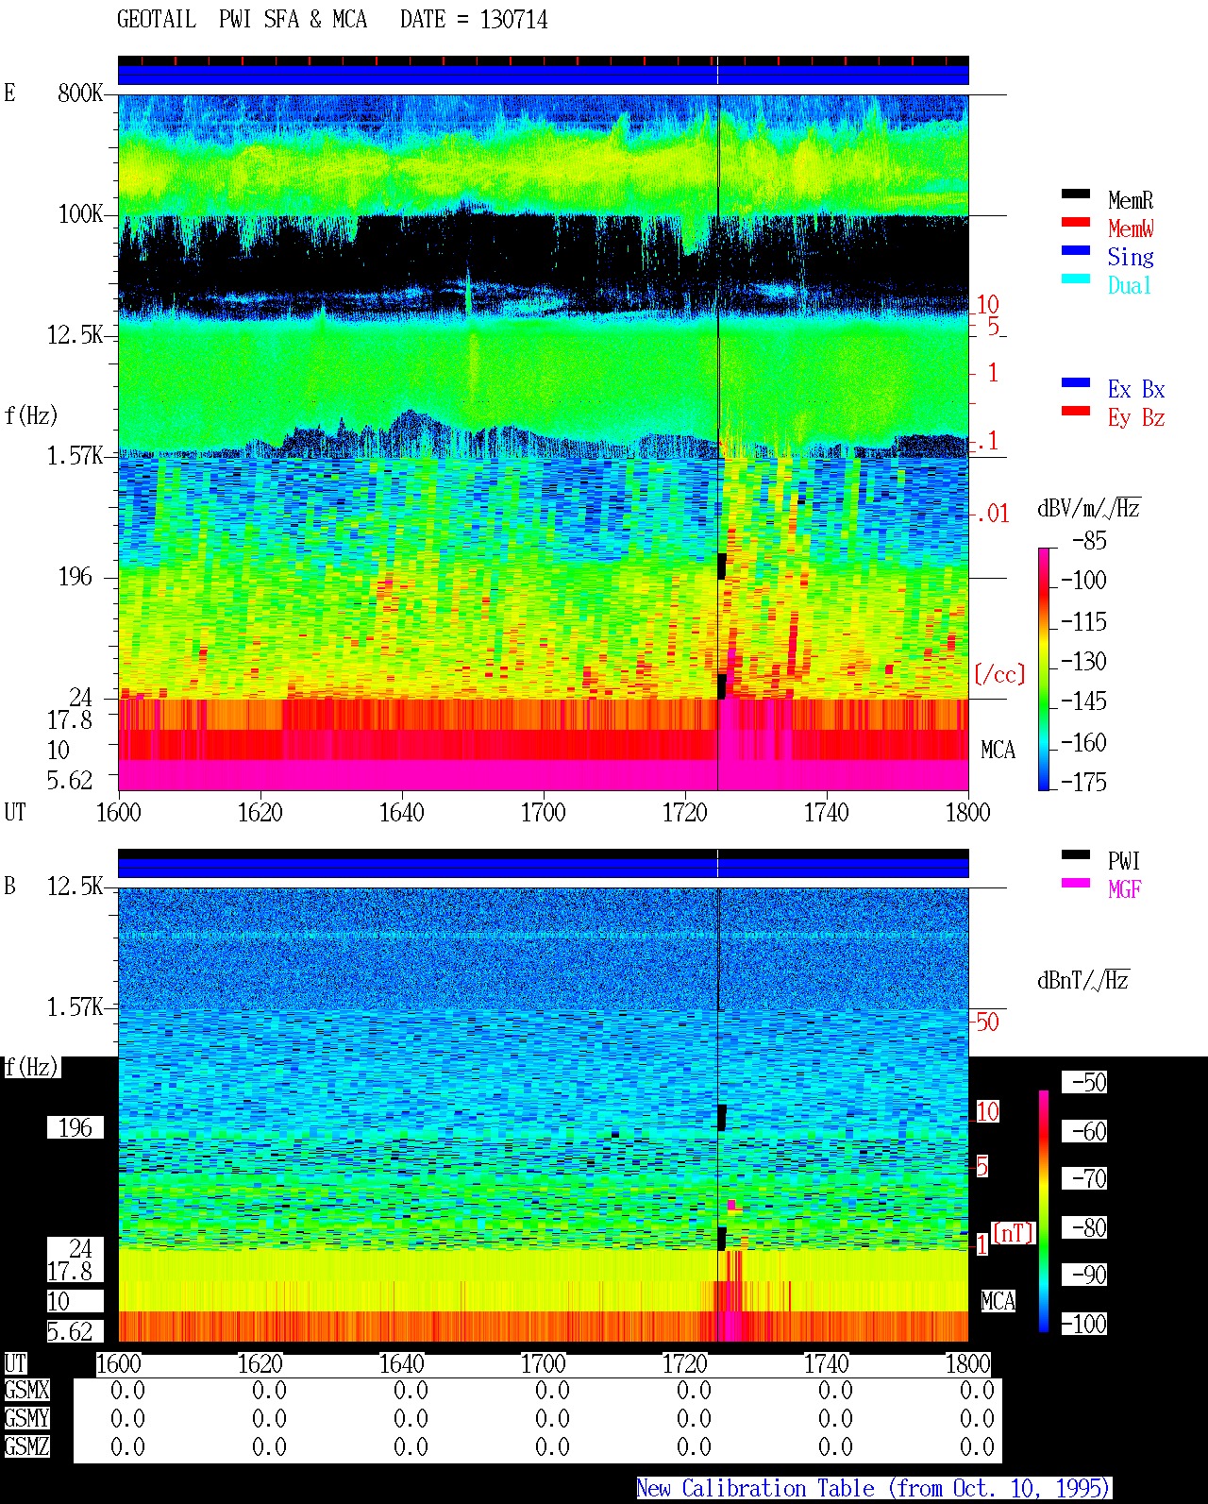
Task: Click the Ex Bx legend label
Action: (1136, 389)
